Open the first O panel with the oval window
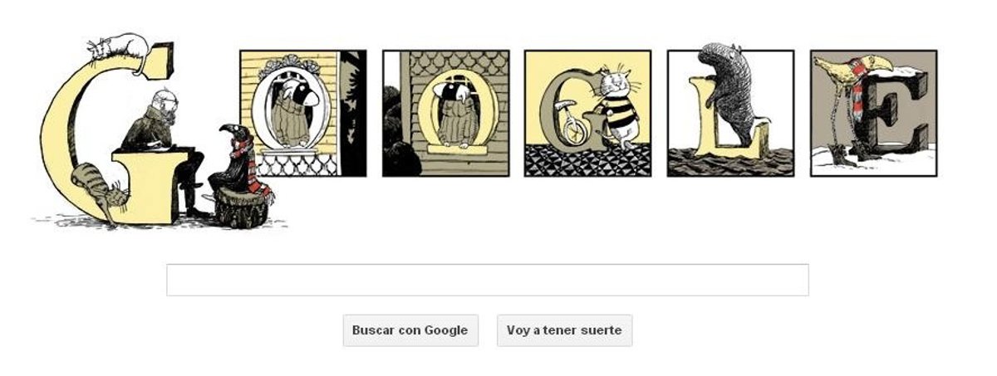 click(x=302, y=113)
